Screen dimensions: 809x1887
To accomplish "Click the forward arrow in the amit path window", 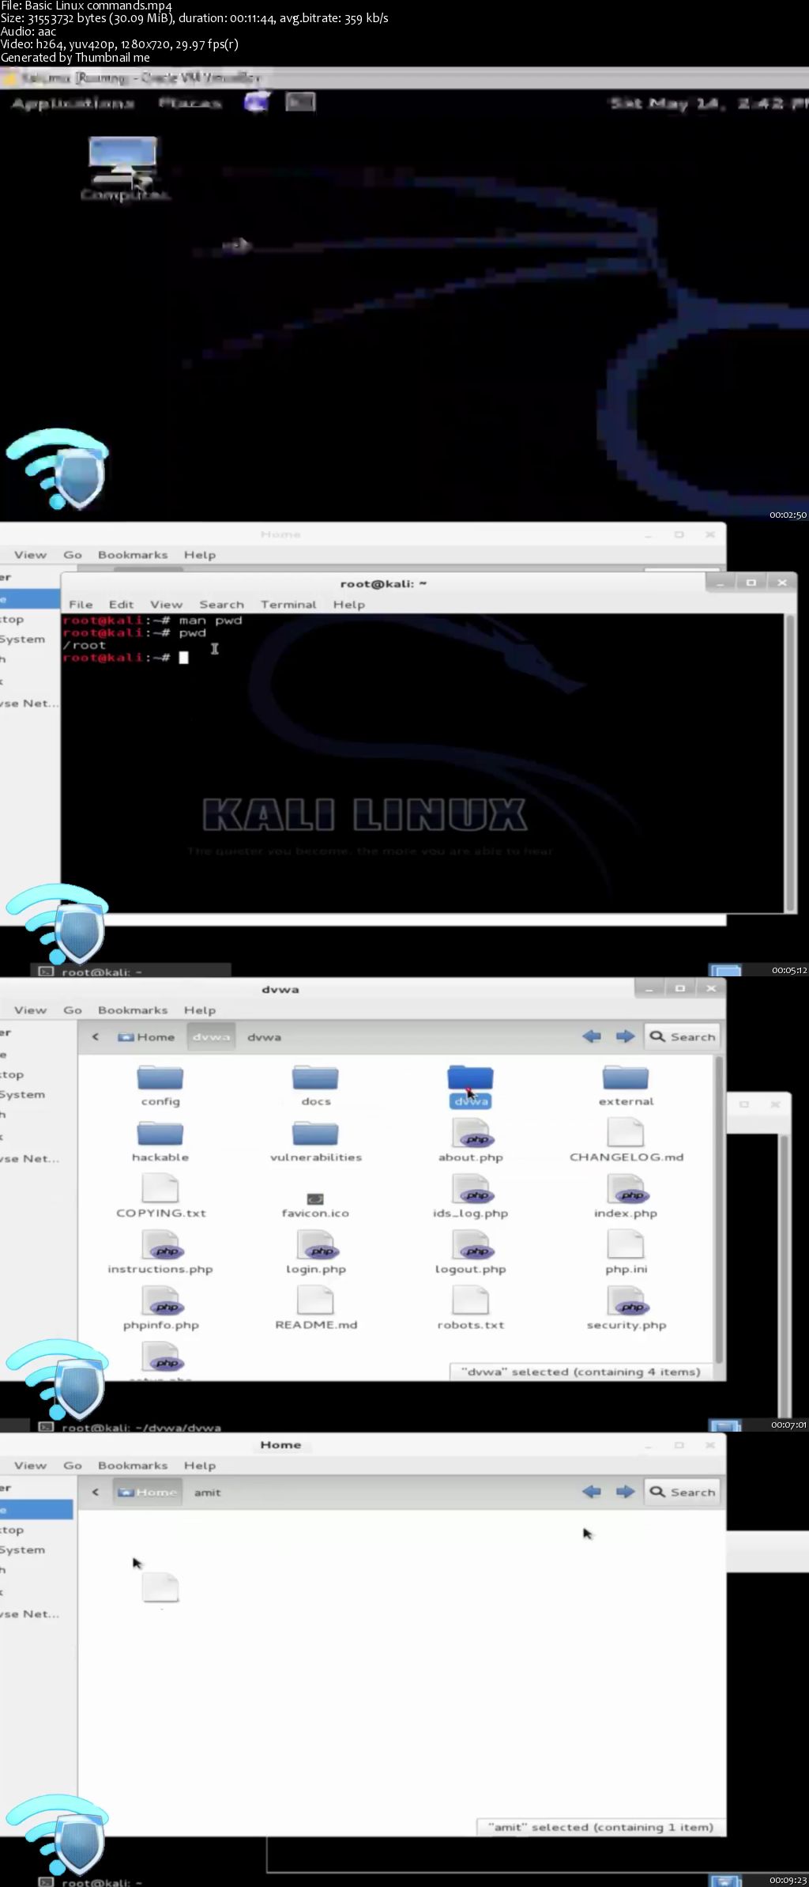I will tap(625, 1492).
